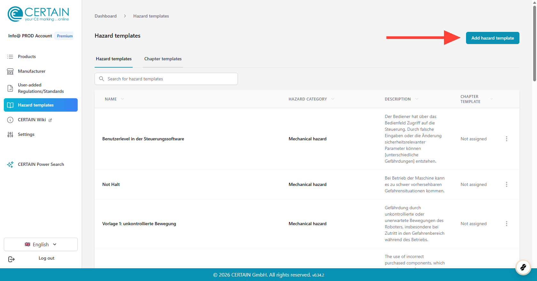Click Mechanical hazard in the Not Halt row
537x281 pixels.
(307, 184)
